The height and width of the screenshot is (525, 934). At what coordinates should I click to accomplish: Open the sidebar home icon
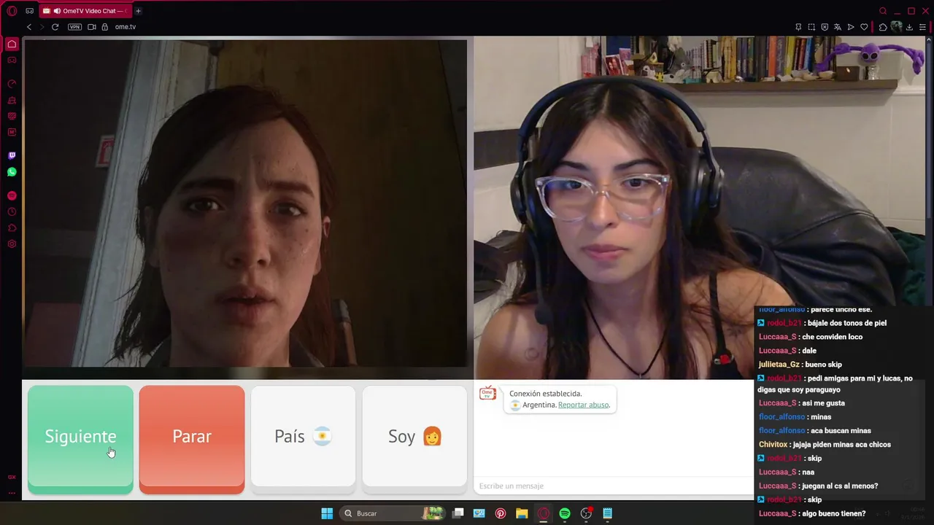(12, 44)
